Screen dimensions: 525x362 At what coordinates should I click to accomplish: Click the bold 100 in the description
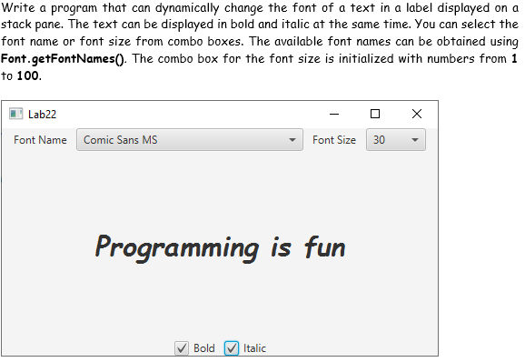tap(27, 75)
